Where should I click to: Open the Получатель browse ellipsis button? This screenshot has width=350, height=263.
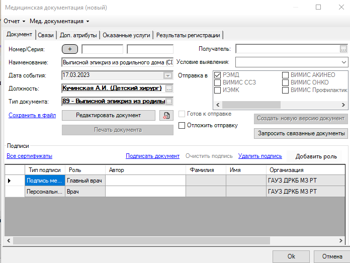(x=343, y=49)
